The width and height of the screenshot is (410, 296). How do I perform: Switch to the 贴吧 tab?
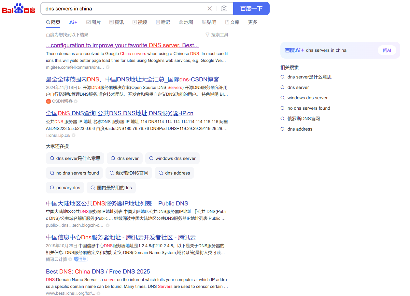[209, 22]
